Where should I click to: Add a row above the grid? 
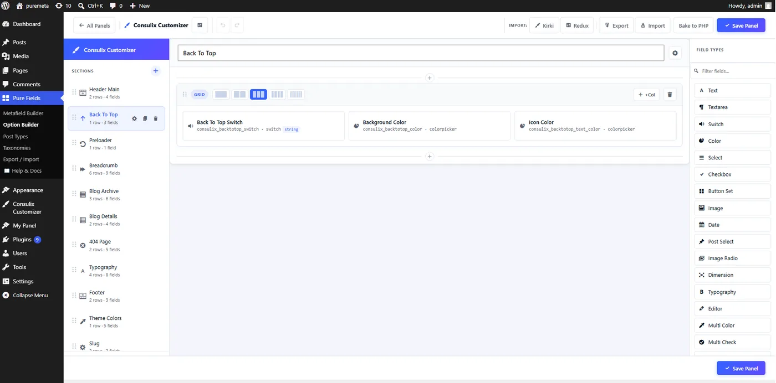pyautogui.click(x=429, y=78)
